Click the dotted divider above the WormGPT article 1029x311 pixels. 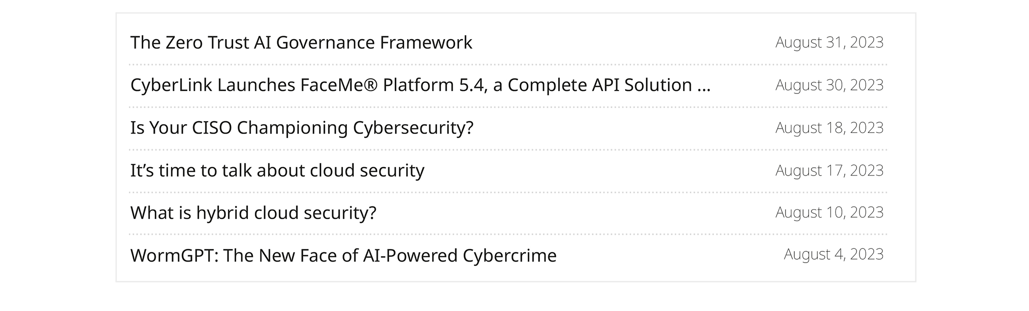pos(508,235)
